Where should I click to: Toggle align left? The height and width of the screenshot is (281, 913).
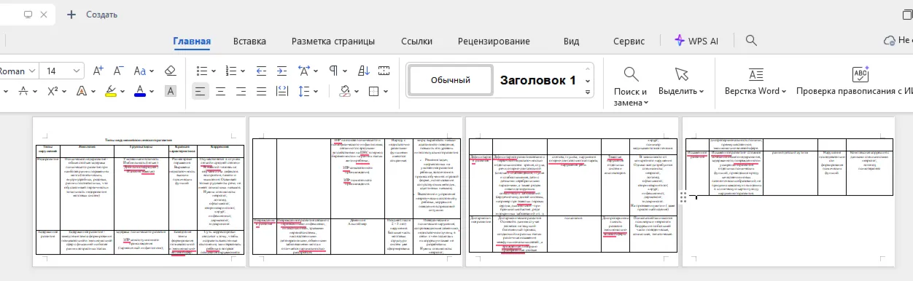tap(200, 91)
